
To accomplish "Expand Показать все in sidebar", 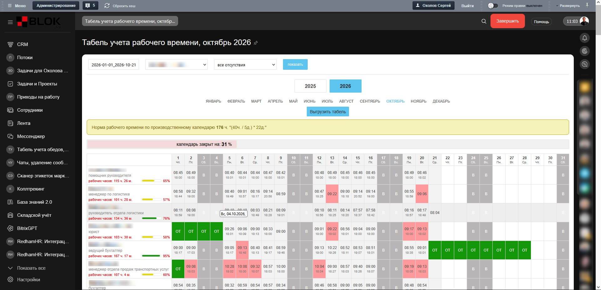I will (x=31, y=268).
